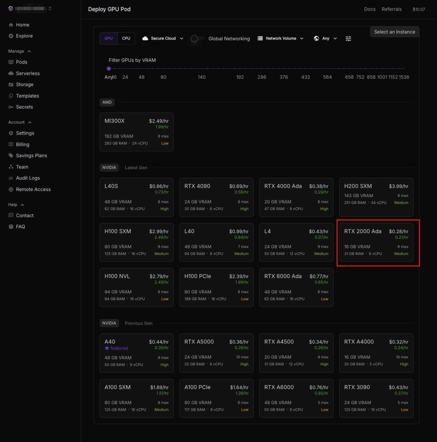
Task: Pick the RTX A4000 card
Action: click(x=376, y=353)
